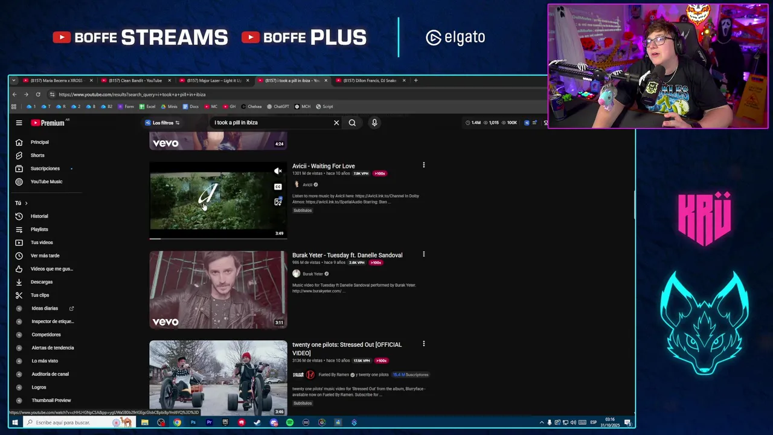The width and height of the screenshot is (773, 435).
Task: Open the Windows Start menu
Action: point(14,422)
